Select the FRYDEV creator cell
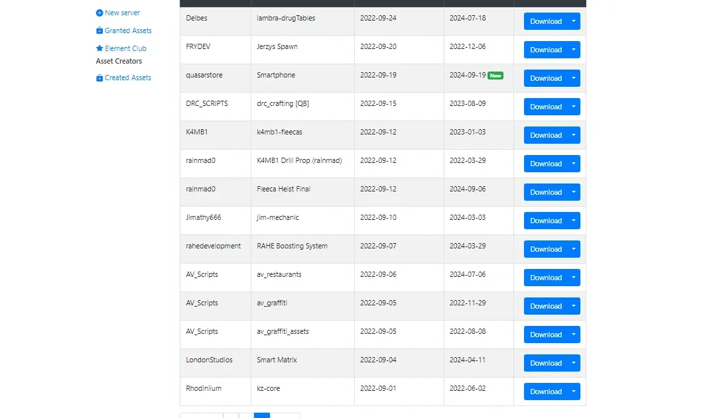 pyautogui.click(x=215, y=50)
